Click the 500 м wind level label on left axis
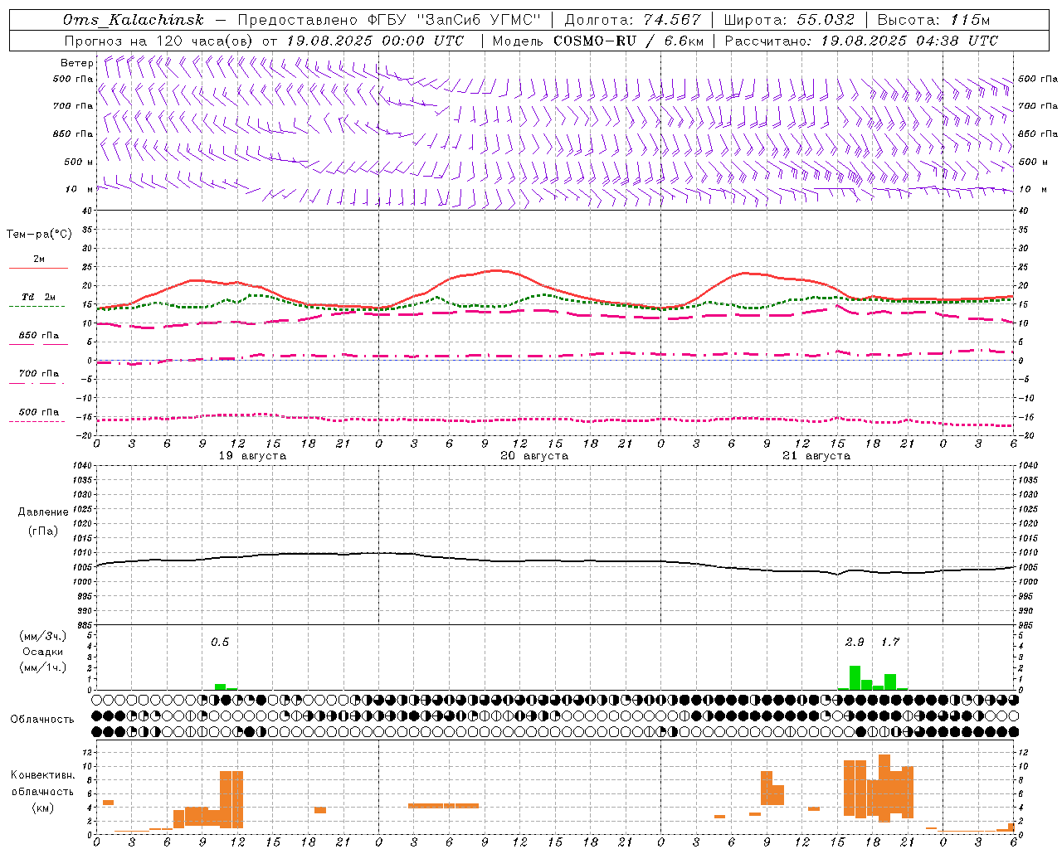This screenshot has width=1062, height=849. click(x=79, y=162)
